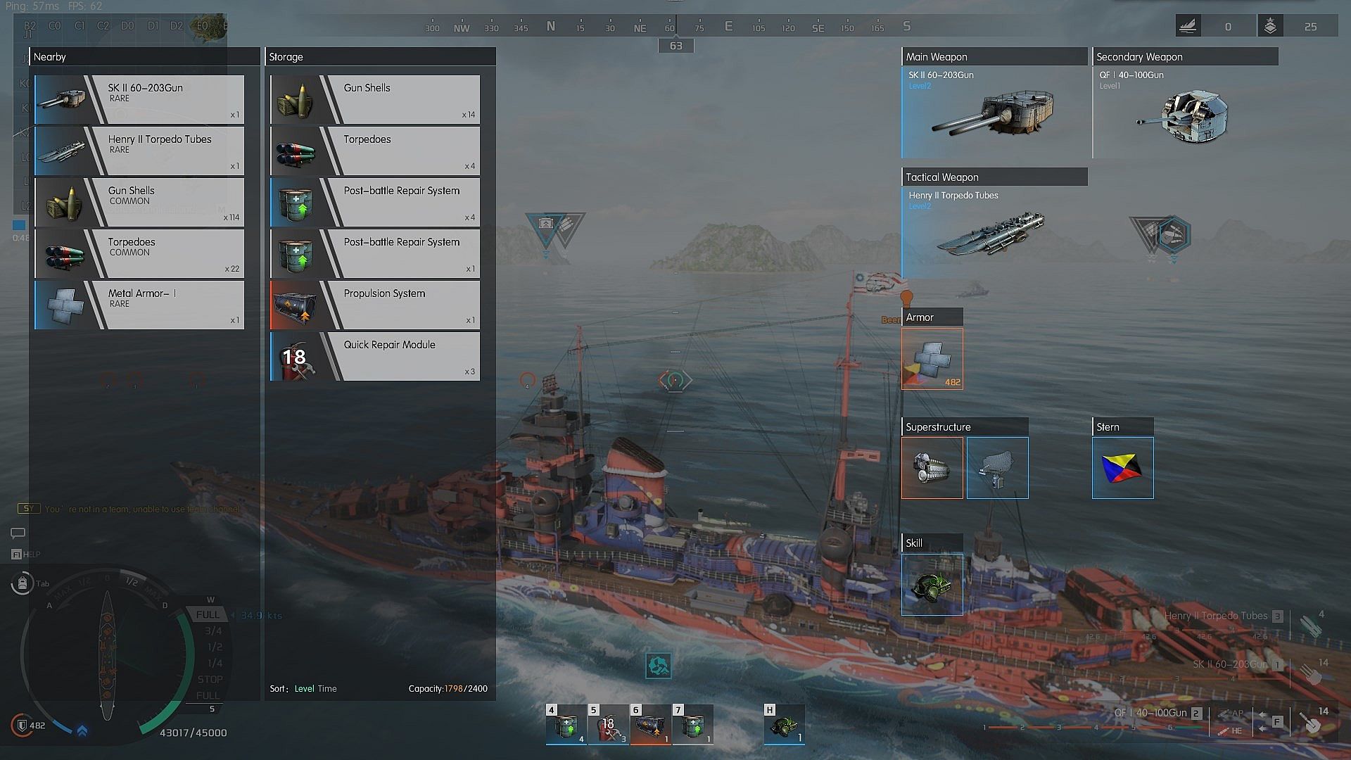The image size is (1351, 760).
Task: Pick up the SK II 60-203Gun item
Action: point(139,100)
